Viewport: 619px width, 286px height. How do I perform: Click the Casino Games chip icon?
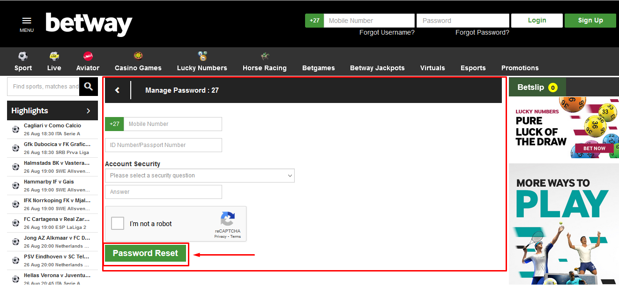pyautogui.click(x=138, y=56)
